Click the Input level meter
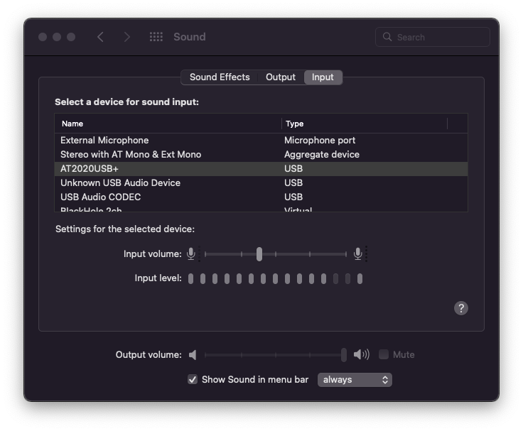523x431 pixels. click(275, 278)
